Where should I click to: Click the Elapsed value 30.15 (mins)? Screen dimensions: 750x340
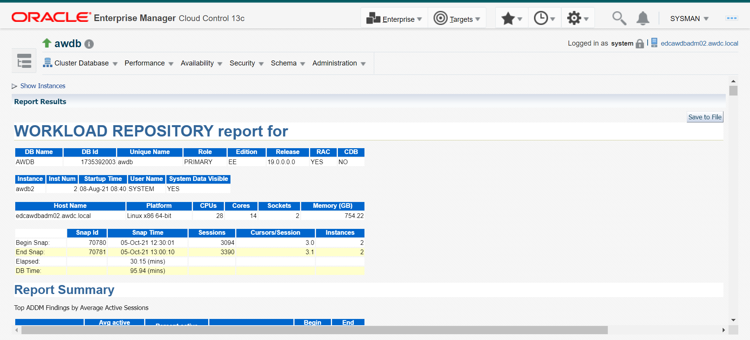(x=148, y=261)
